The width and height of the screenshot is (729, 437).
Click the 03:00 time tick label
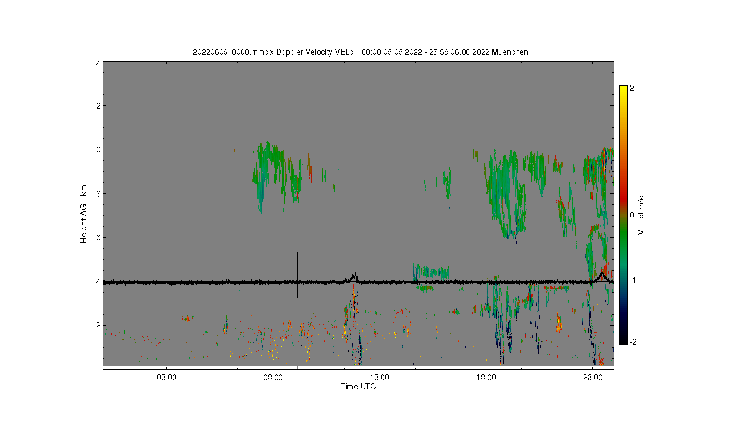pyautogui.click(x=167, y=377)
